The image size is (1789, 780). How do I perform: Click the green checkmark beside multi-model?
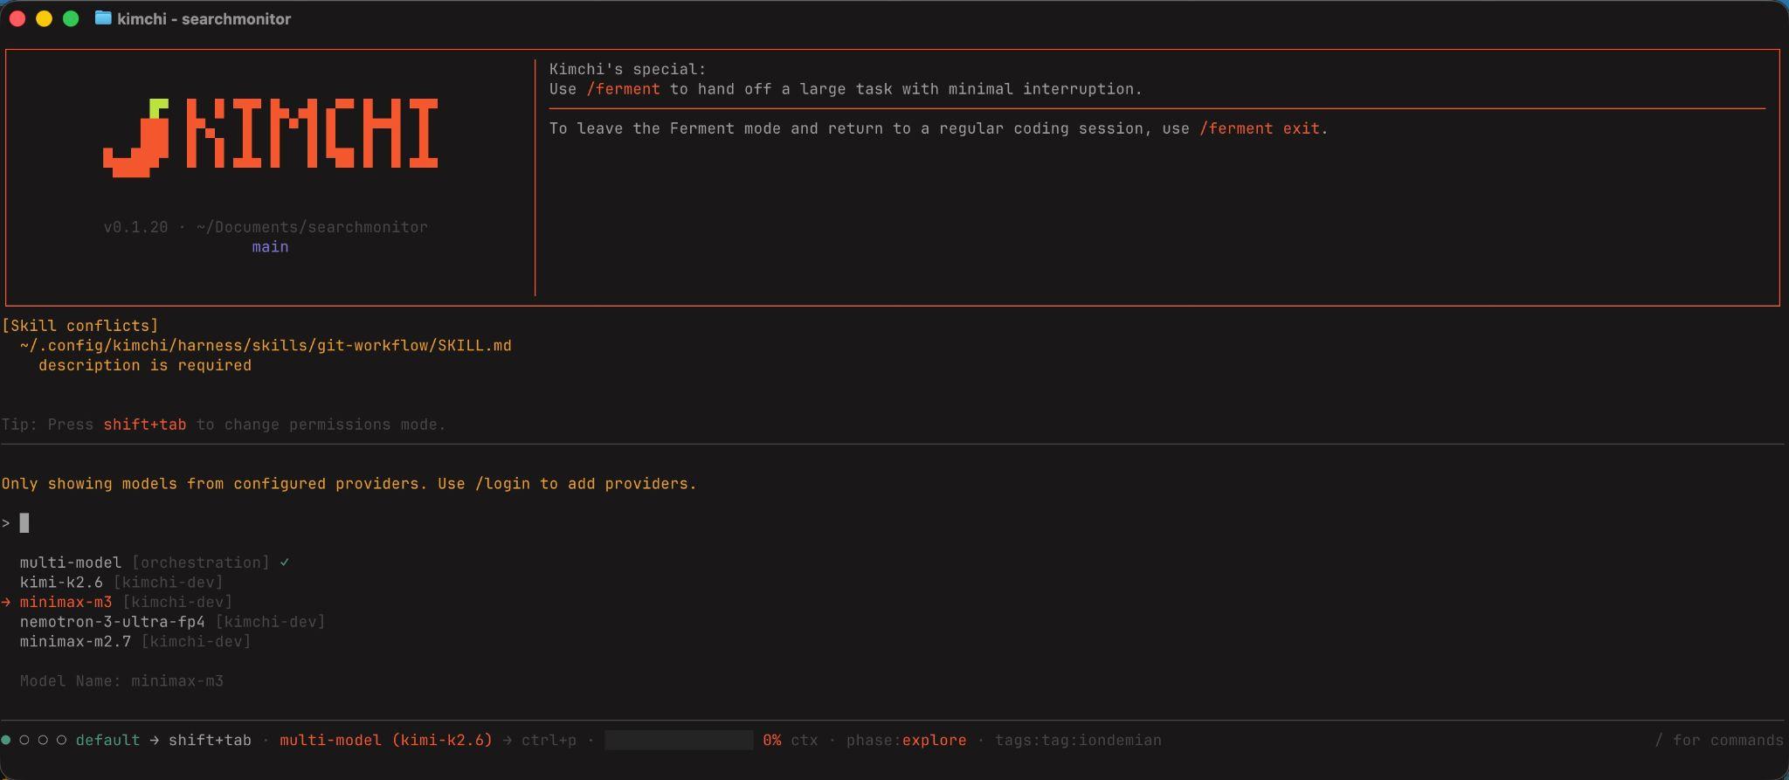(x=285, y=563)
